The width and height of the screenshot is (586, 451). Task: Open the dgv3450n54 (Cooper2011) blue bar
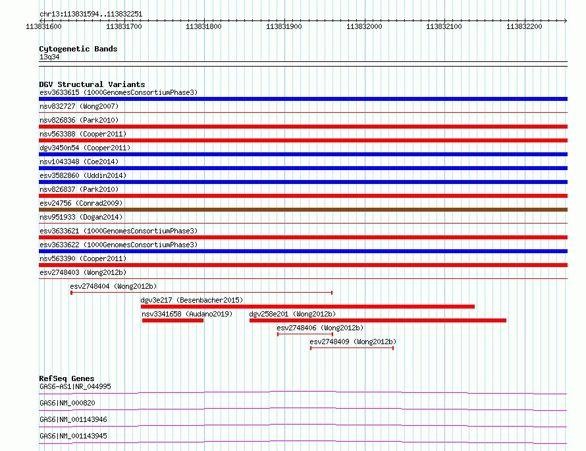[303, 154]
